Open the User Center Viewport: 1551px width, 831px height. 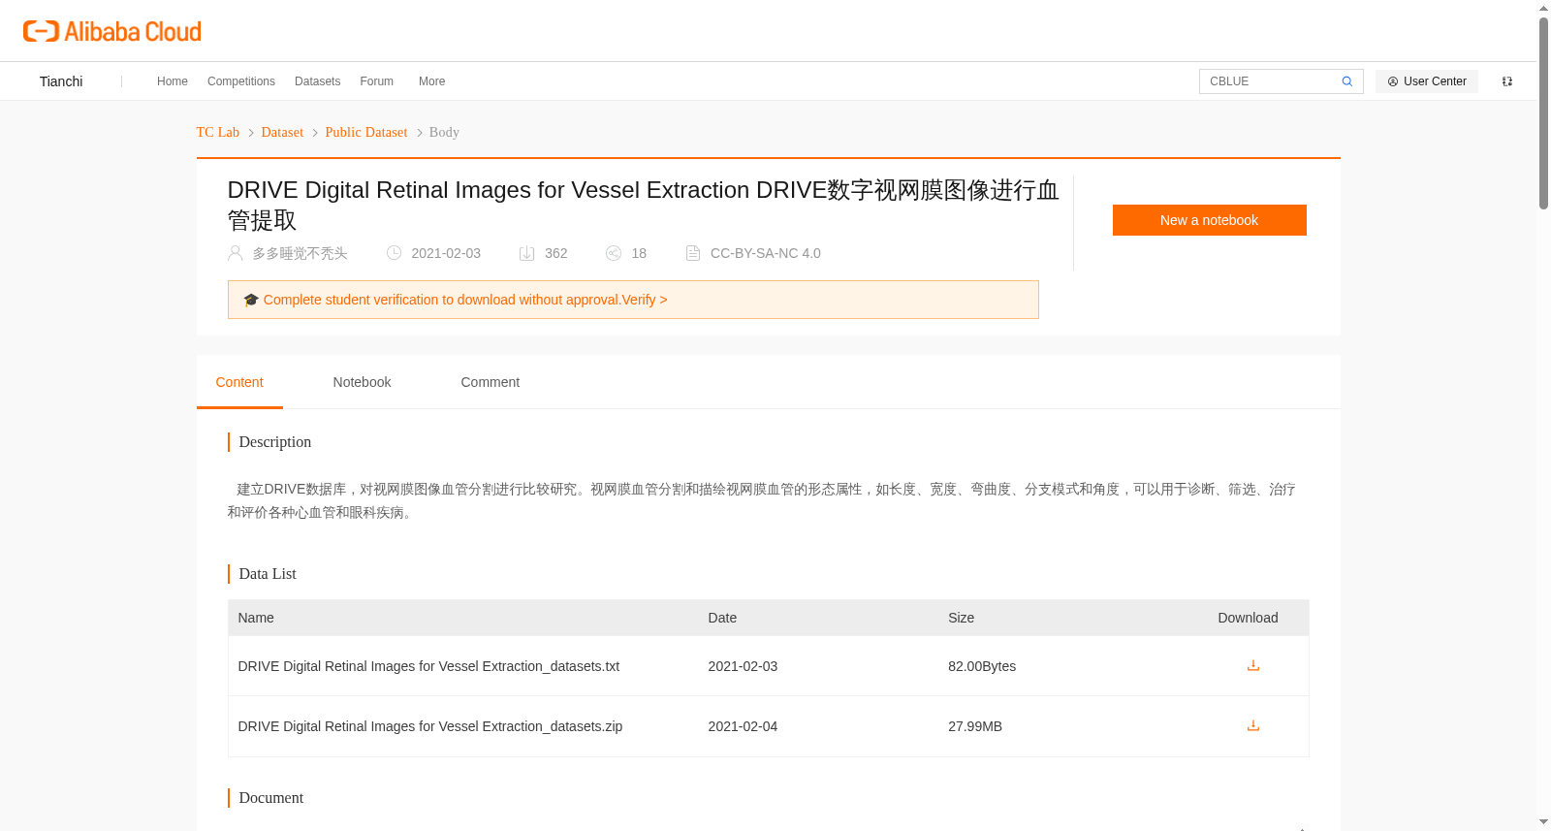[1426, 81]
